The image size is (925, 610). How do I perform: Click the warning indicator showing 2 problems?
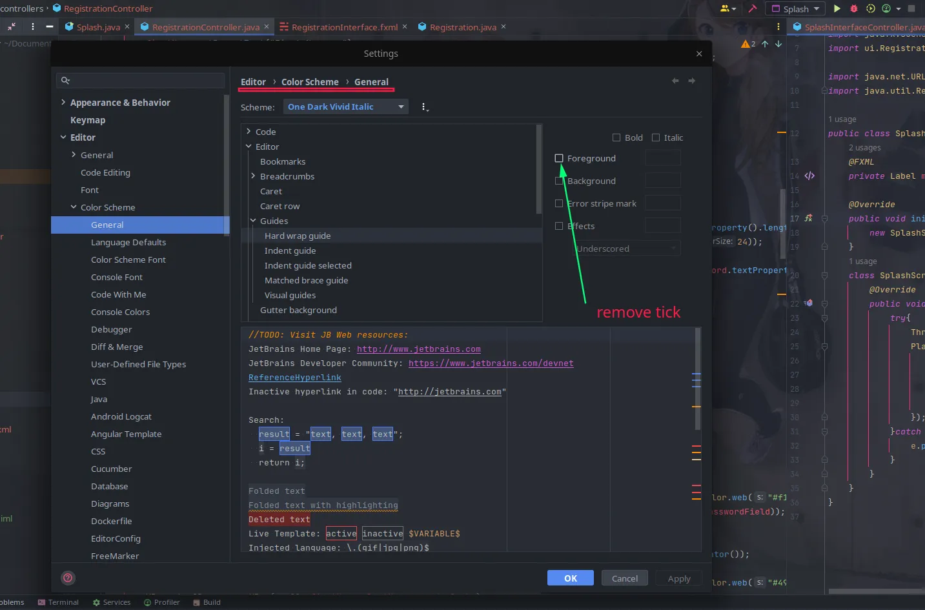[749, 44]
